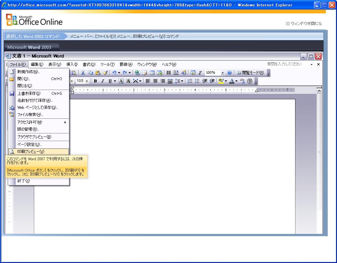
Task: Click the Numbered list icon
Action: coord(190,81)
